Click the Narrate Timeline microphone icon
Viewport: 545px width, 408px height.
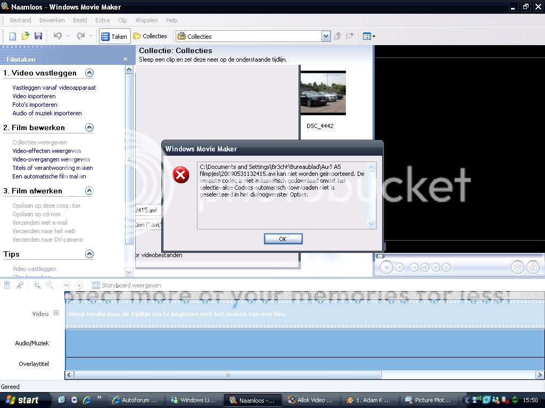pyautogui.click(x=20, y=285)
